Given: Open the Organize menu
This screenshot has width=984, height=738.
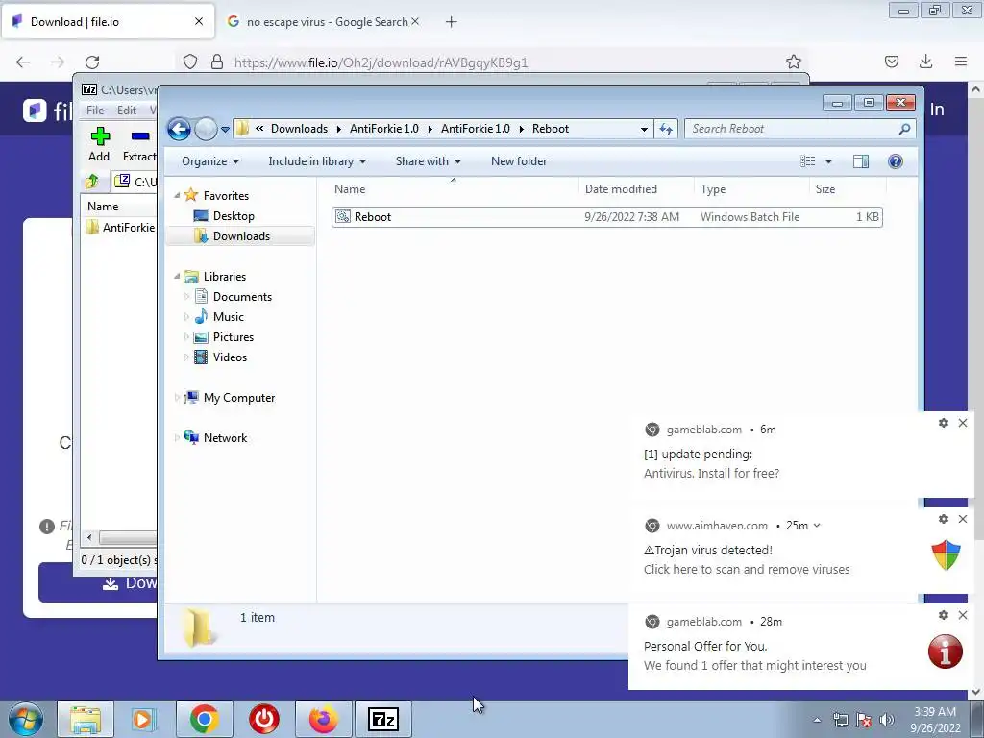Looking at the screenshot, I should point(210,161).
